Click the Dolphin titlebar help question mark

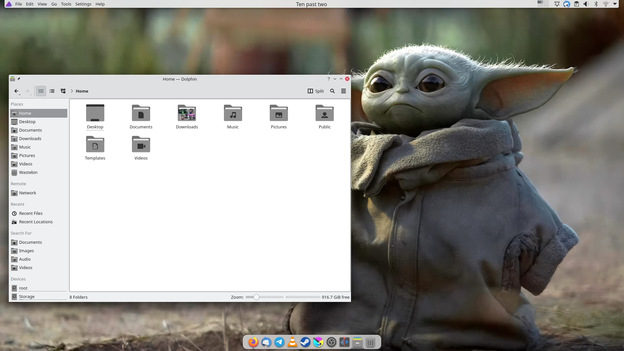tap(329, 79)
